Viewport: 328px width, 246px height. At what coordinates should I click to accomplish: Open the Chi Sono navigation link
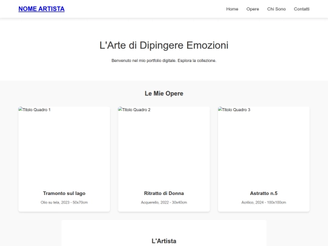pyautogui.click(x=276, y=9)
